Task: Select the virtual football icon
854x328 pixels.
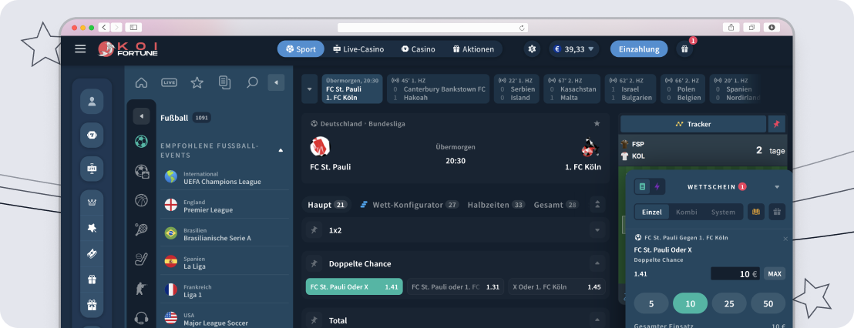Action: 142,172
